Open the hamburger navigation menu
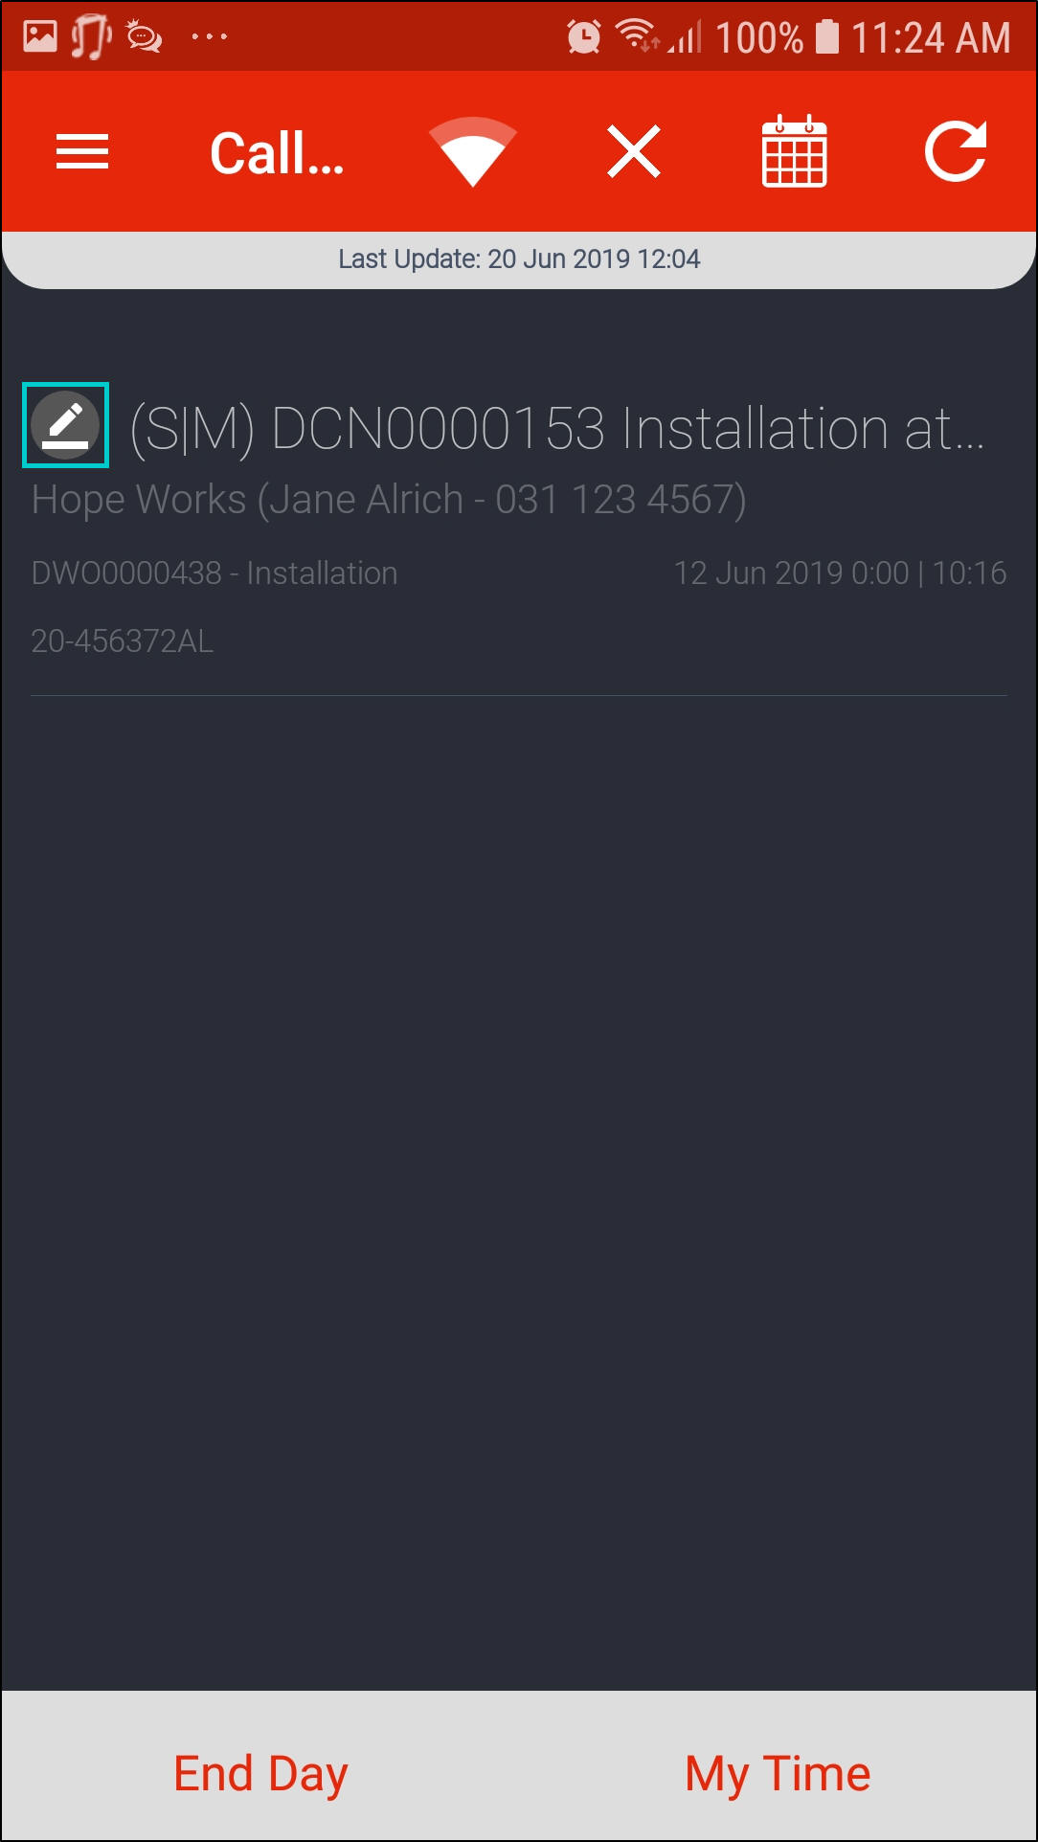Image resolution: width=1038 pixels, height=1842 pixels. pyautogui.click(x=82, y=151)
